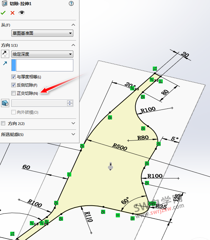
Task: Confirm the cut-extrude with the green checkmark
Action: (3, 13)
